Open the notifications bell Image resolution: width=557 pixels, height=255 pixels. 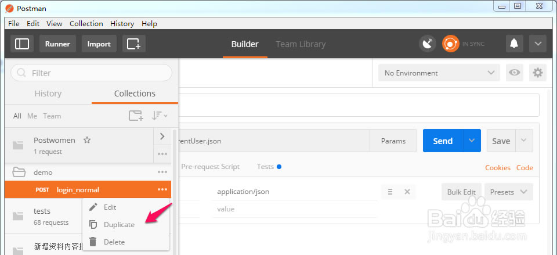click(513, 44)
